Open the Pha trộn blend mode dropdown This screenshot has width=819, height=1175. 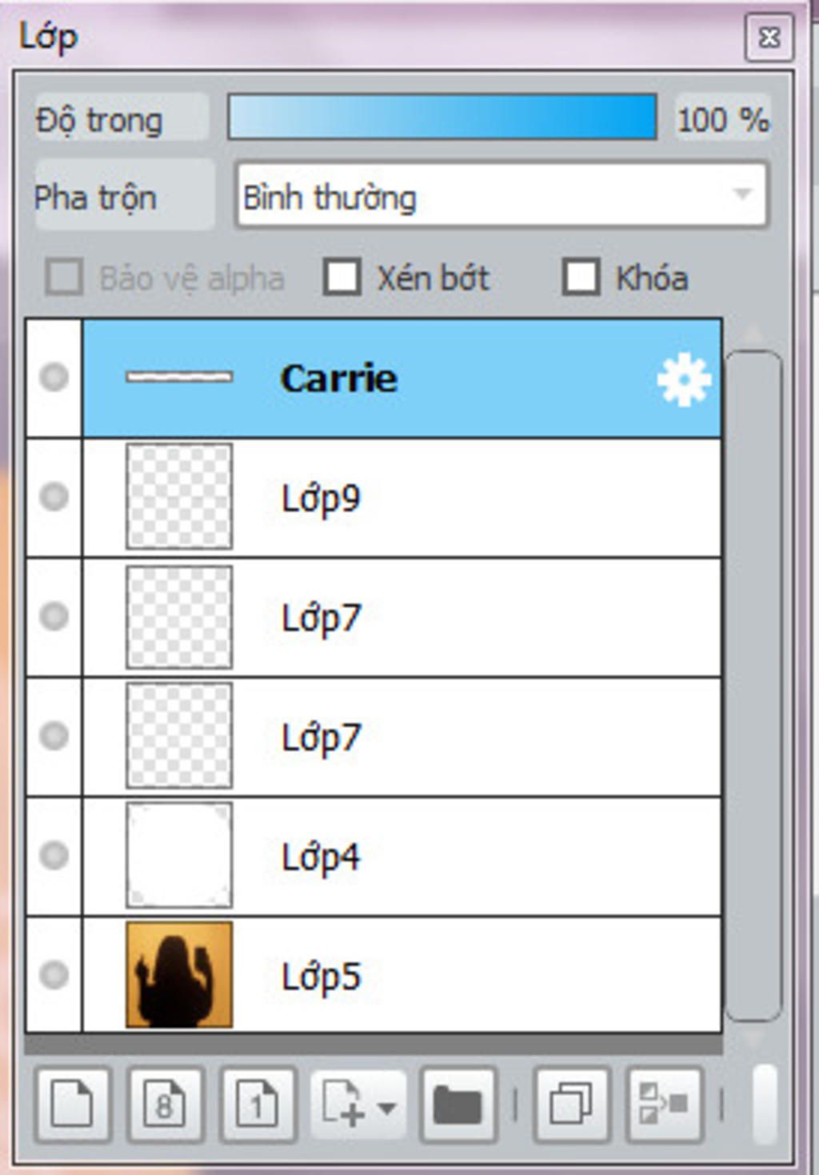tap(502, 196)
